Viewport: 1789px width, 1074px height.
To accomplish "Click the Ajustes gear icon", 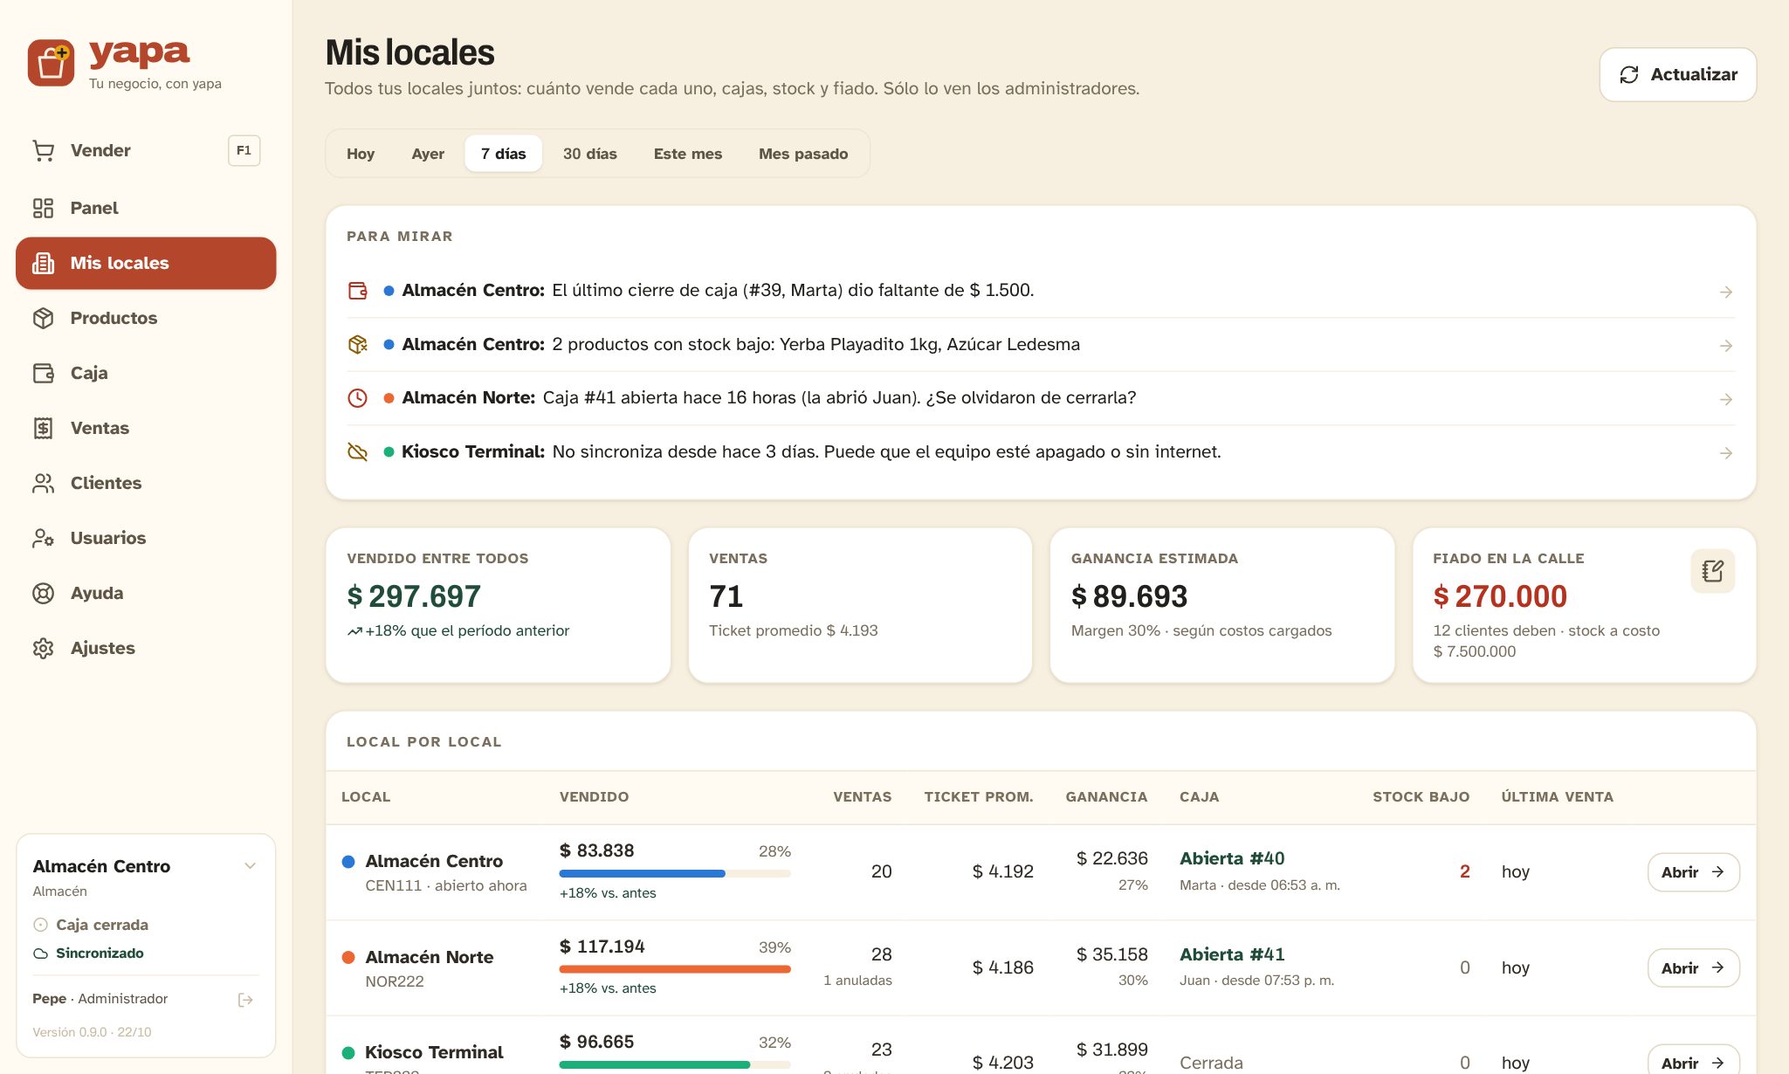I will click(44, 648).
